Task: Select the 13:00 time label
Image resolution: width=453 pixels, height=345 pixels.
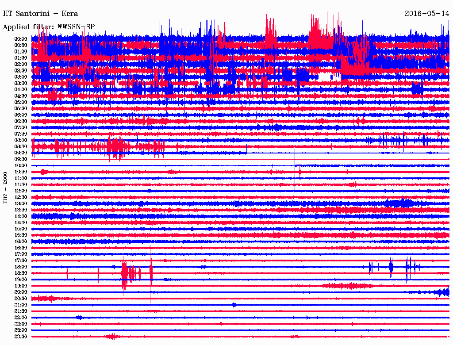Action: 21,203
